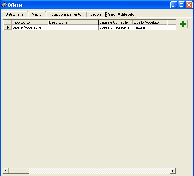This screenshot has height=176, width=194.
Task: Click the horizontal scrollbar thumb
Action: [19, 171]
